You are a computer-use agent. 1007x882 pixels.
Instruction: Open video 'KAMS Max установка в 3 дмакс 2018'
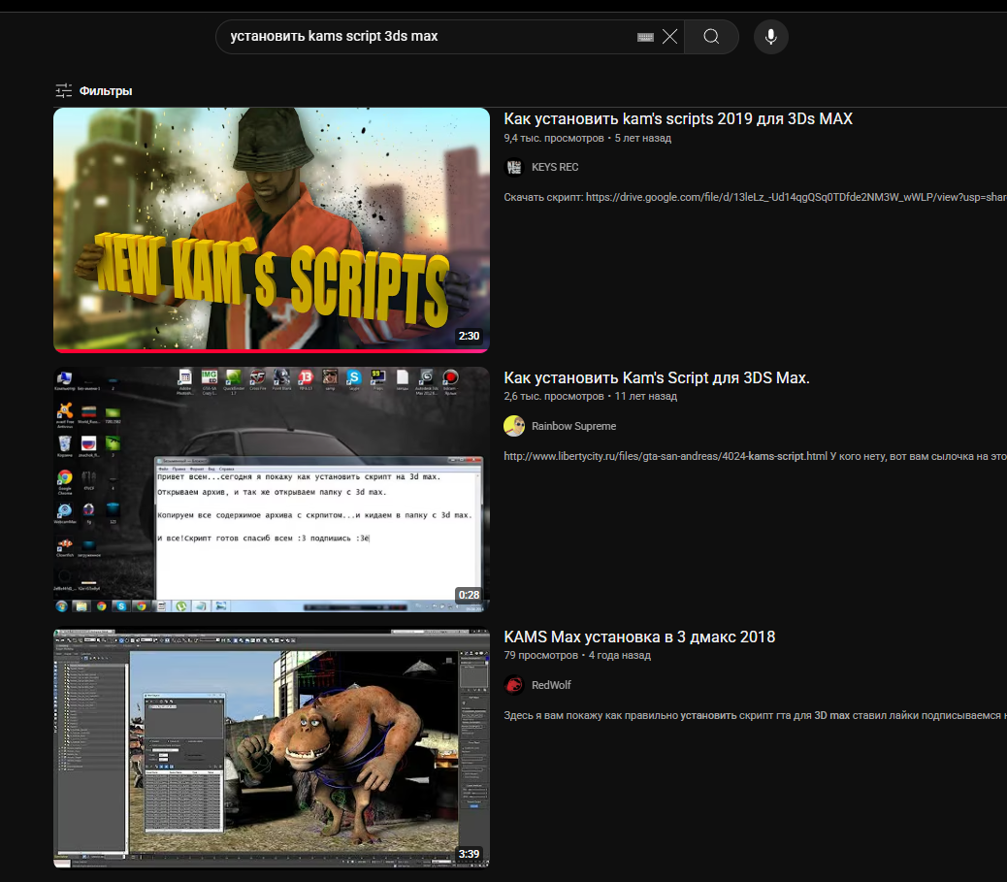(x=639, y=637)
